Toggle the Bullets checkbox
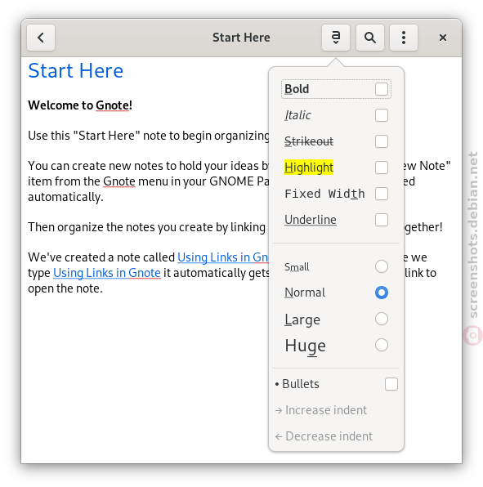Screen dimensions: 483x487 pos(391,384)
